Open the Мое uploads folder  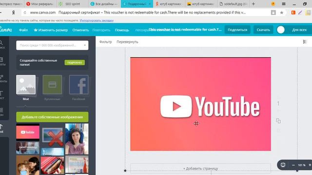(x=26, y=87)
